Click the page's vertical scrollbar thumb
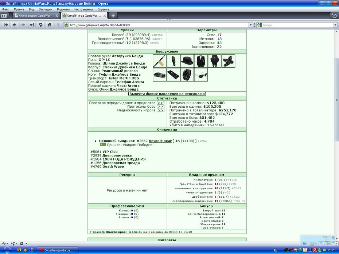The height and width of the screenshot is (254, 339). tap(336, 100)
